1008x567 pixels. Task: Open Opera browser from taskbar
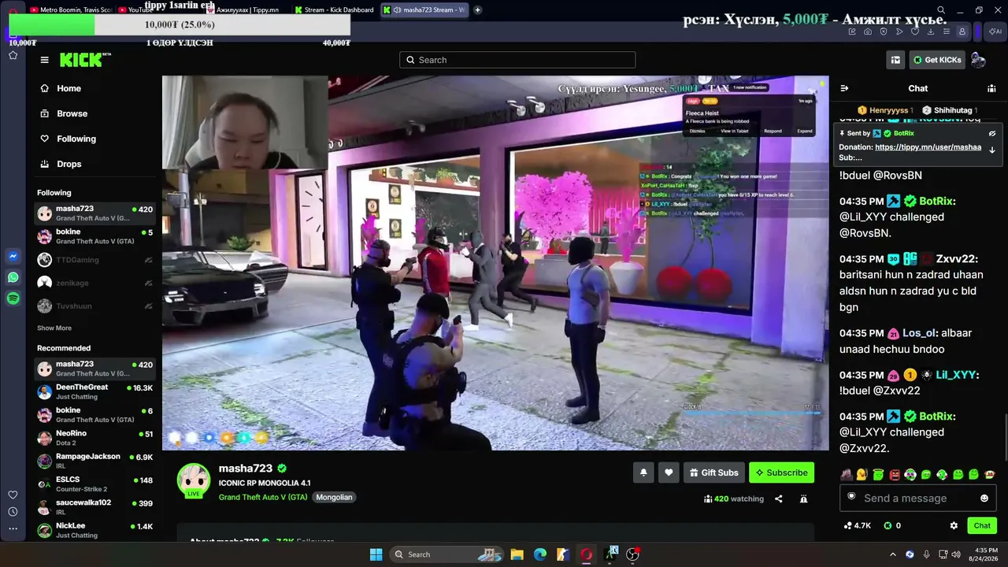(587, 554)
